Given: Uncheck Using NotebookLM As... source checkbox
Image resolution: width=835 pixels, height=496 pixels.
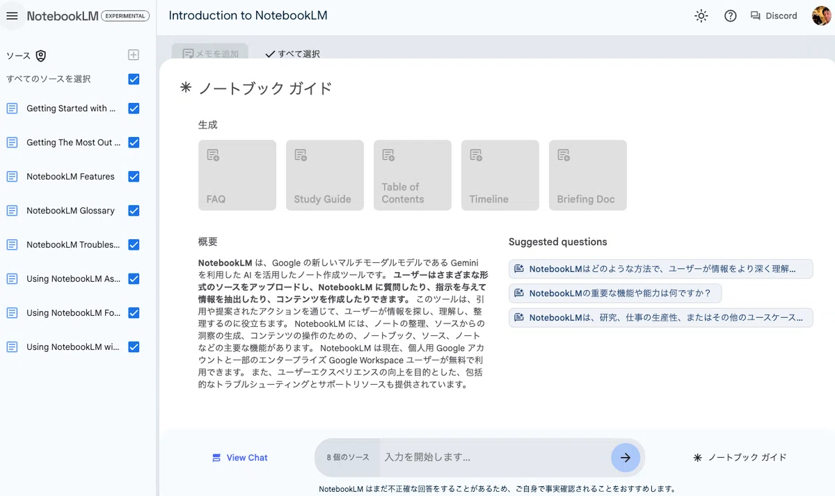Looking at the screenshot, I should click(x=134, y=279).
